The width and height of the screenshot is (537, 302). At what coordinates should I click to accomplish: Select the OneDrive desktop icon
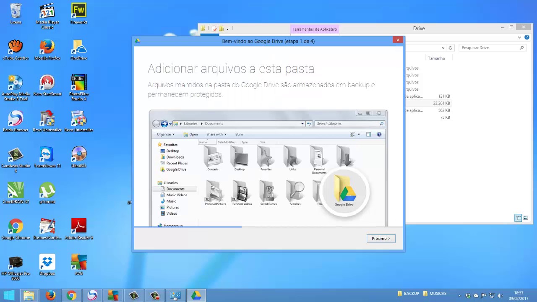pos(79,50)
